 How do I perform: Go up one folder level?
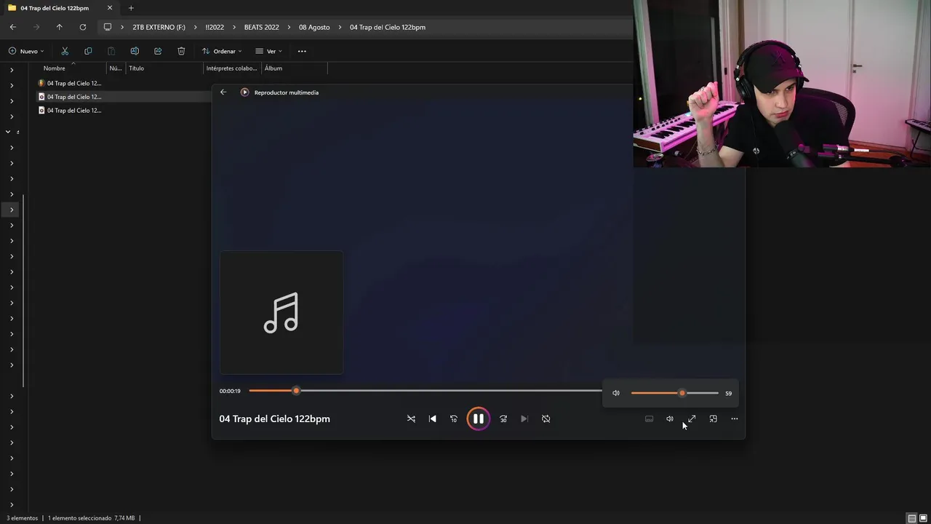tap(60, 27)
